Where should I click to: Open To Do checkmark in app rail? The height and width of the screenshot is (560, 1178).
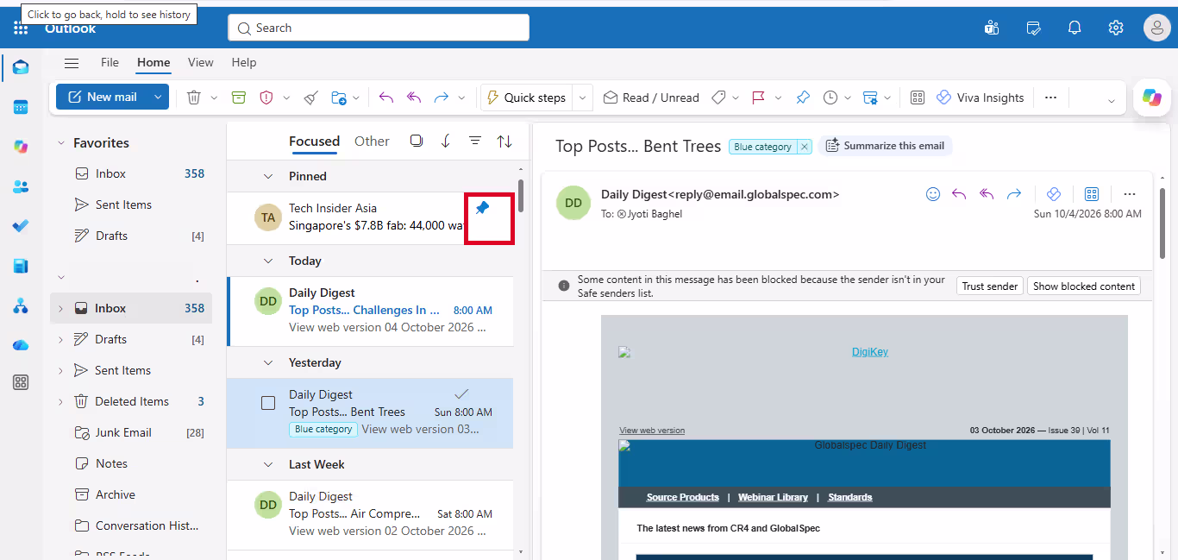[21, 226]
